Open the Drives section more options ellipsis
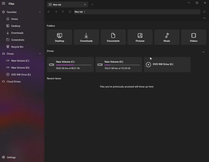209x162 pixels. 203,52
